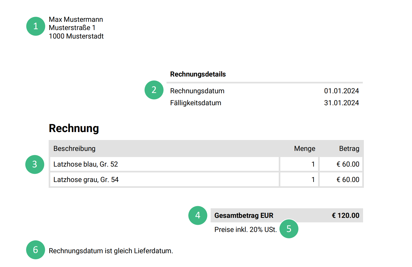
Task: Click the Menge column header
Action: [x=305, y=149]
